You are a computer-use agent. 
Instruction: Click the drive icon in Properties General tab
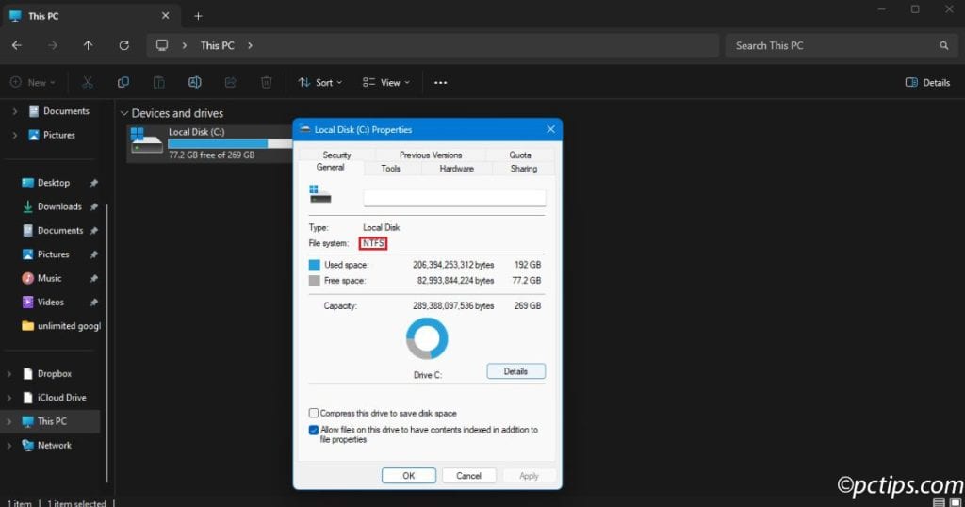click(x=320, y=194)
